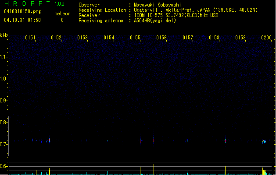
Task: Click the 0.6 kHz axis label
Action: click(x=4, y=166)
